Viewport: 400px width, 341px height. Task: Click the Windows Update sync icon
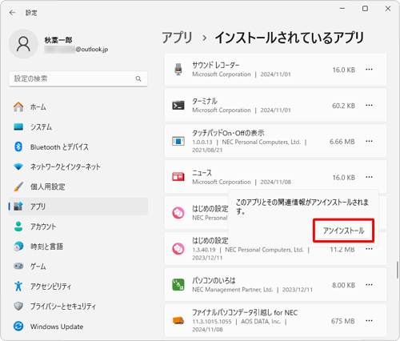[x=18, y=326]
